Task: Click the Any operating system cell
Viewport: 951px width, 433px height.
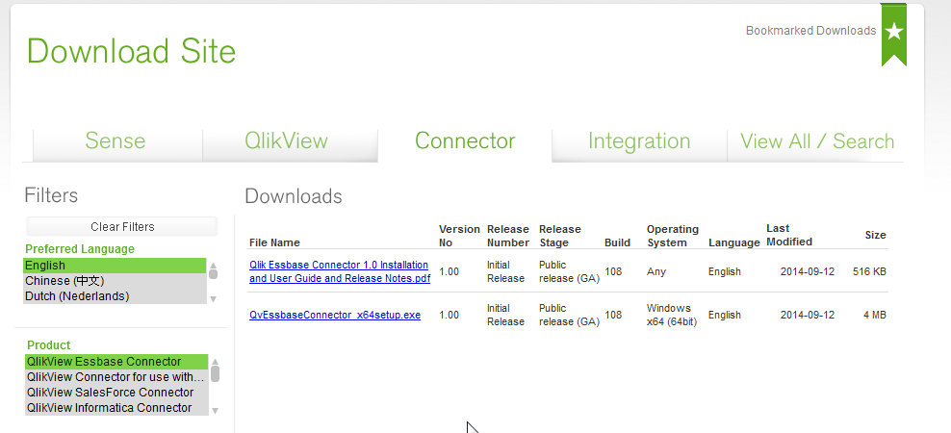Action: tap(656, 271)
